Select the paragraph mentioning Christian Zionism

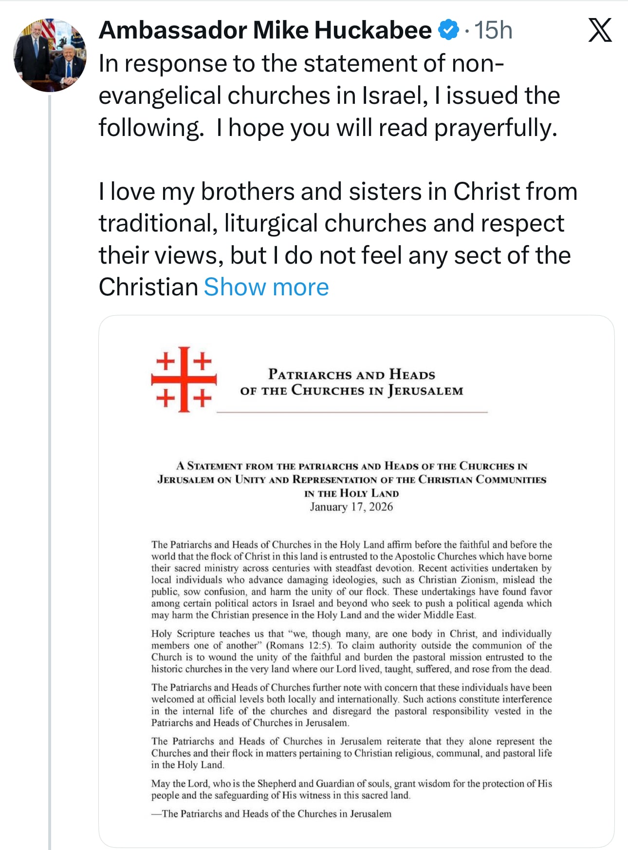pyautogui.click(x=351, y=580)
